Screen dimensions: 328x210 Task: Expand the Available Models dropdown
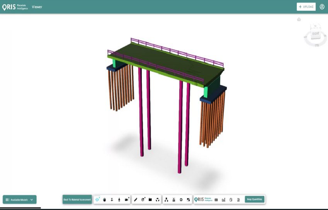tap(20, 200)
